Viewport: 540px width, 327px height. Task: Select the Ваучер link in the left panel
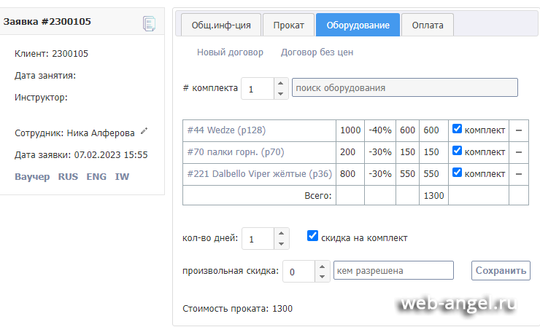(32, 177)
